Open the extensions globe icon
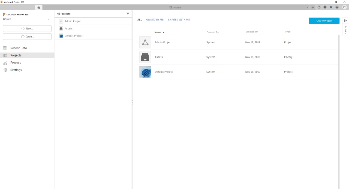This screenshot has width=349, height=189. (x=319, y=7)
